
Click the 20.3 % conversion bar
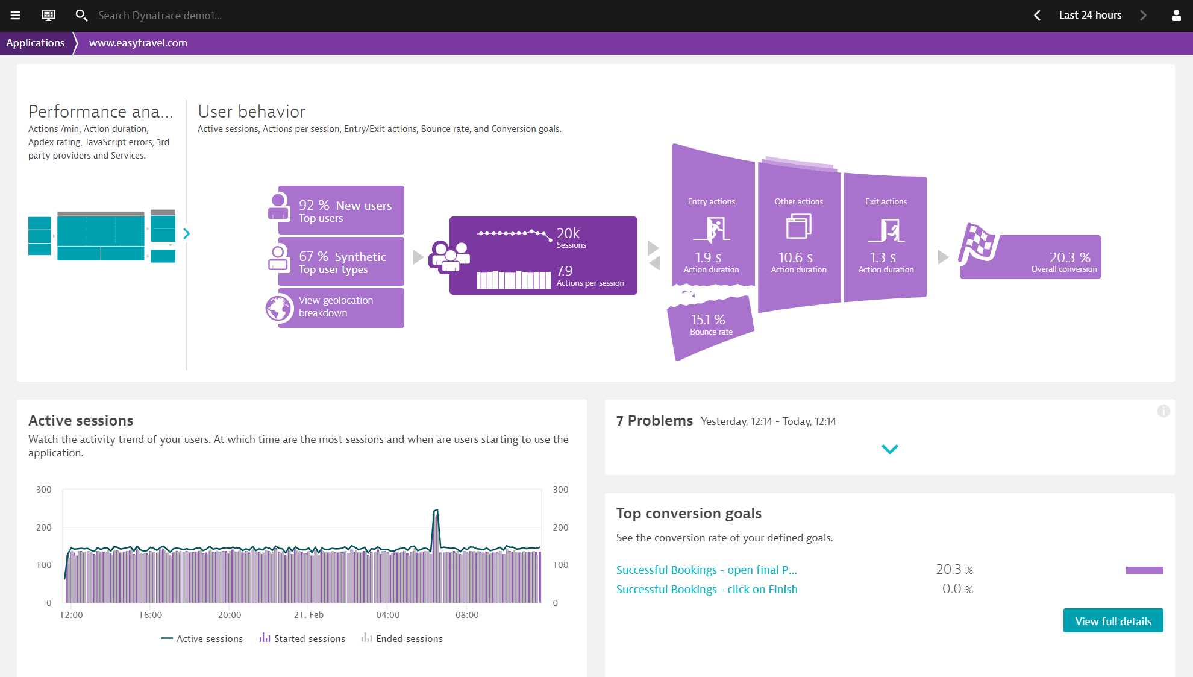(x=1144, y=570)
